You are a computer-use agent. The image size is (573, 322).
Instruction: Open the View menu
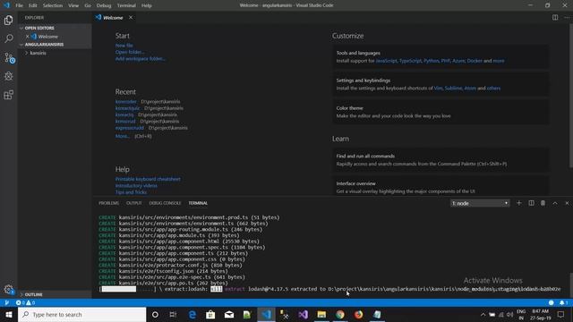pyautogui.click(x=73, y=5)
